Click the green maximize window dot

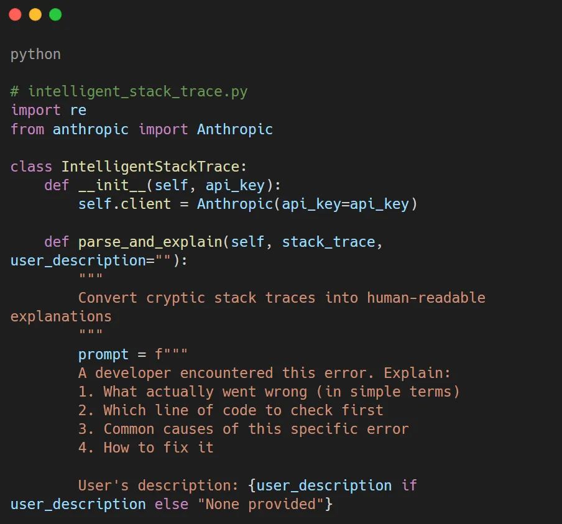[55, 14]
